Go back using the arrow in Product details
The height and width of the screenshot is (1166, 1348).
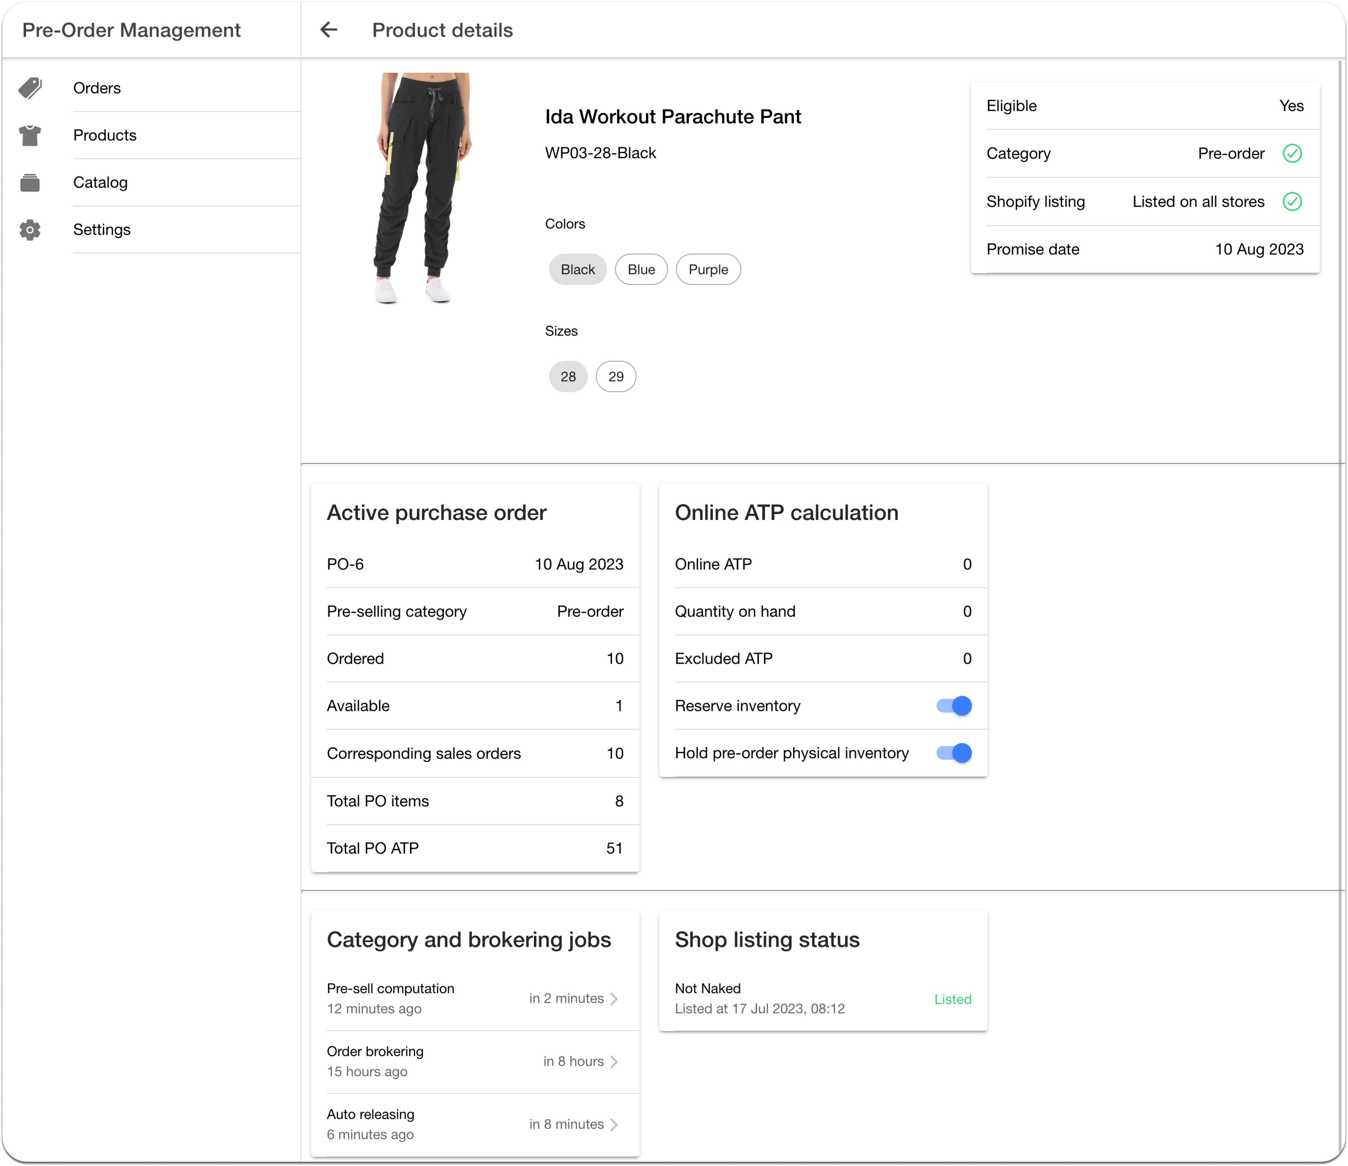(x=329, y=30)
